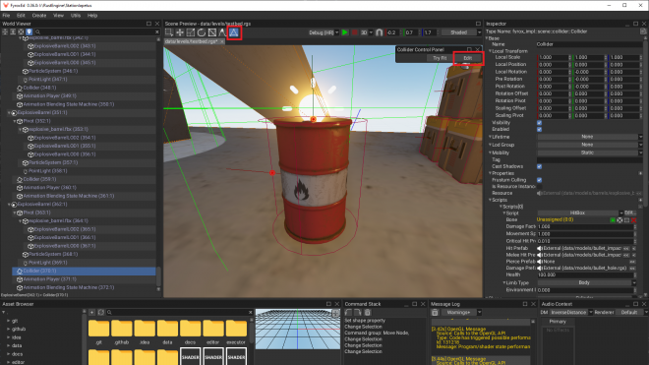
Task: Stop play mode with the red stop button
Action: (x=354, y=32)
